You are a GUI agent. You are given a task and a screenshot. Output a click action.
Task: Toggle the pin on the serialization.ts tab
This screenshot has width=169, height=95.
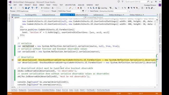[72, 15]
